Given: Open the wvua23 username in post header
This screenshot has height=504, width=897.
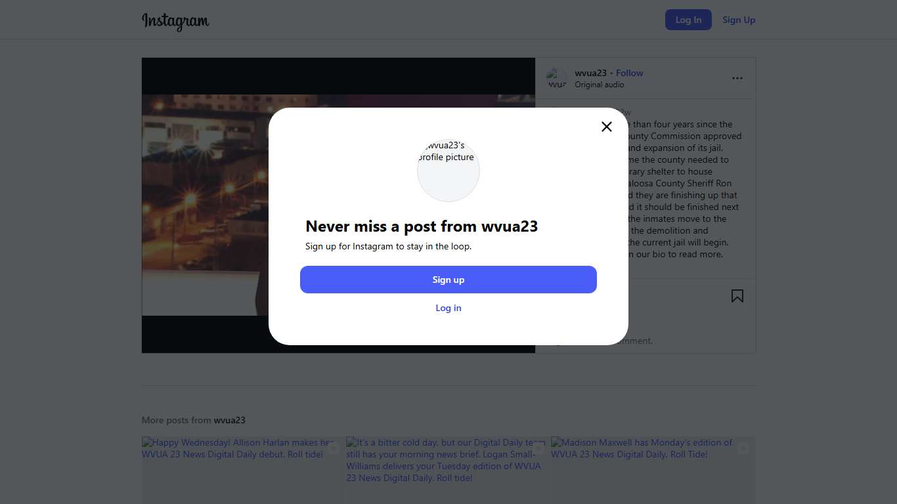Looking at the screenshot, I should pyautogui.click(x=590, y=73).
